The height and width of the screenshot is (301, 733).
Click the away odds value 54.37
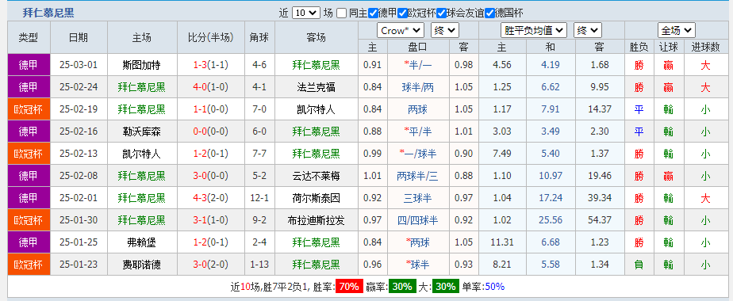[x=600, y=220]
